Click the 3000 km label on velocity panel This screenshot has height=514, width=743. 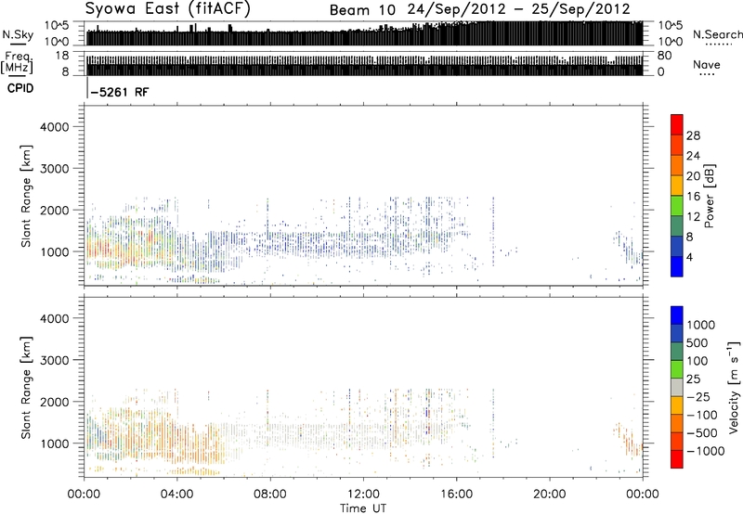point(55,360)
